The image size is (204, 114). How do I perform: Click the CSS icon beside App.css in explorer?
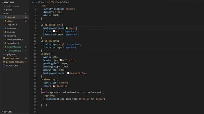[5, 17]
